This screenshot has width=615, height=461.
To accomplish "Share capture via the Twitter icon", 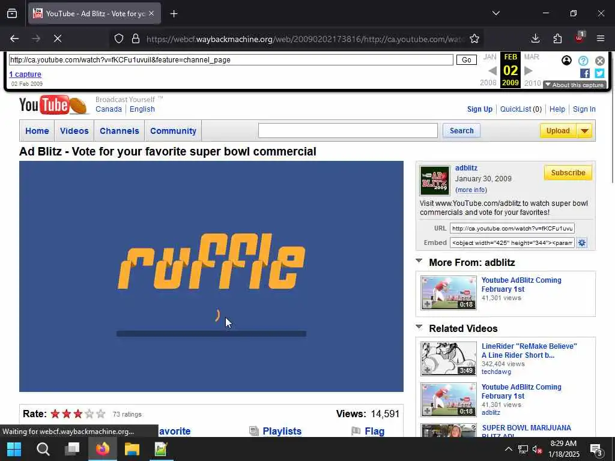I will 599,73.
